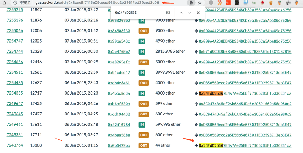The height and width of the screenshot is (153, 303).
Task: Jump to next find match with down chevron
Action: pos(190,13)
